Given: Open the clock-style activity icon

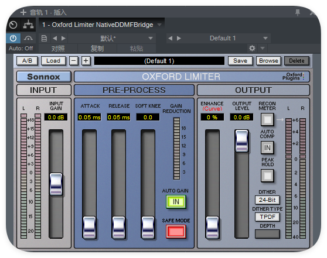Looking at the screenshot, I should point(13,25).
